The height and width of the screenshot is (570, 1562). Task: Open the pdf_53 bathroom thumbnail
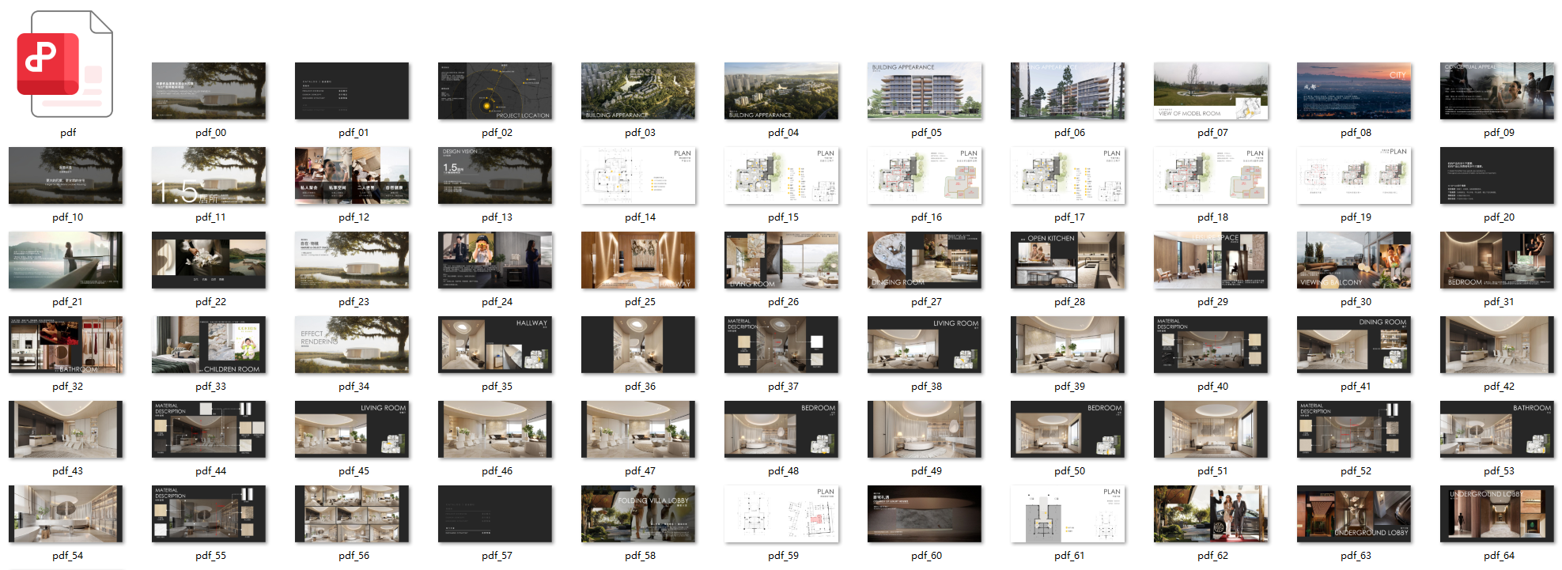pos(1497,429)
